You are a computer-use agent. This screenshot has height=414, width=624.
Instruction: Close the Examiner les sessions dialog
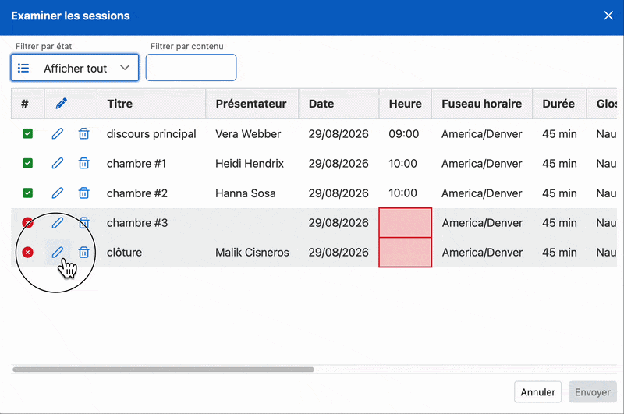click(x=608, y=16)
